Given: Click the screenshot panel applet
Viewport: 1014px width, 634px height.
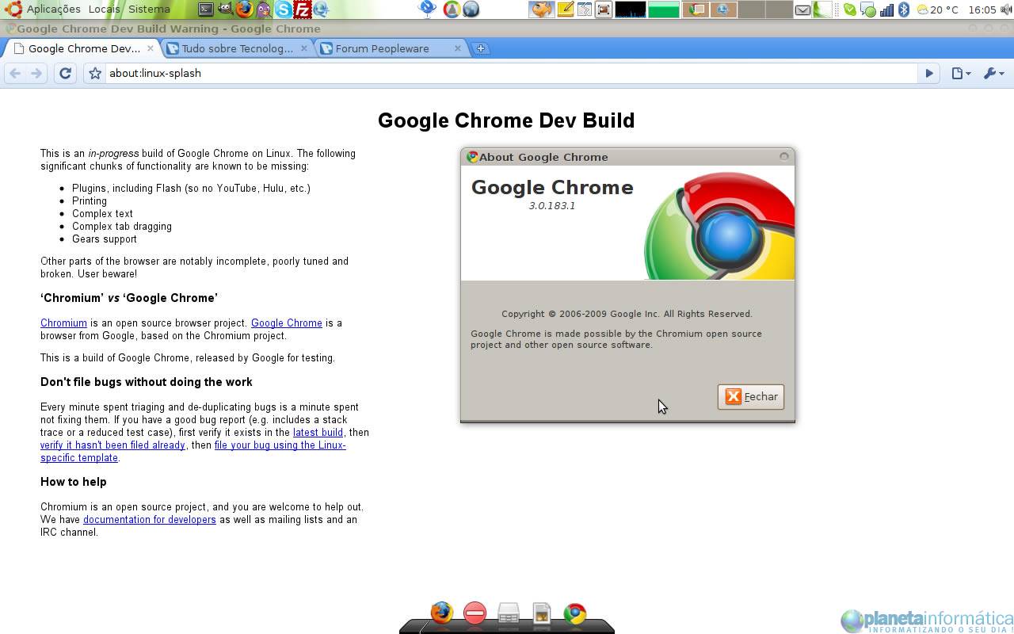Looking at the screenshot, I should point(604,10).
